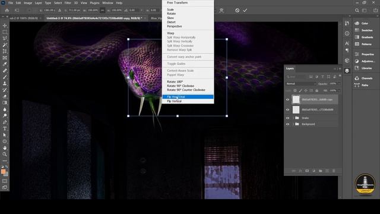This screenshot has width=380, height=214.
Task: Select the Eraser tool
Action: click(5, 96)
